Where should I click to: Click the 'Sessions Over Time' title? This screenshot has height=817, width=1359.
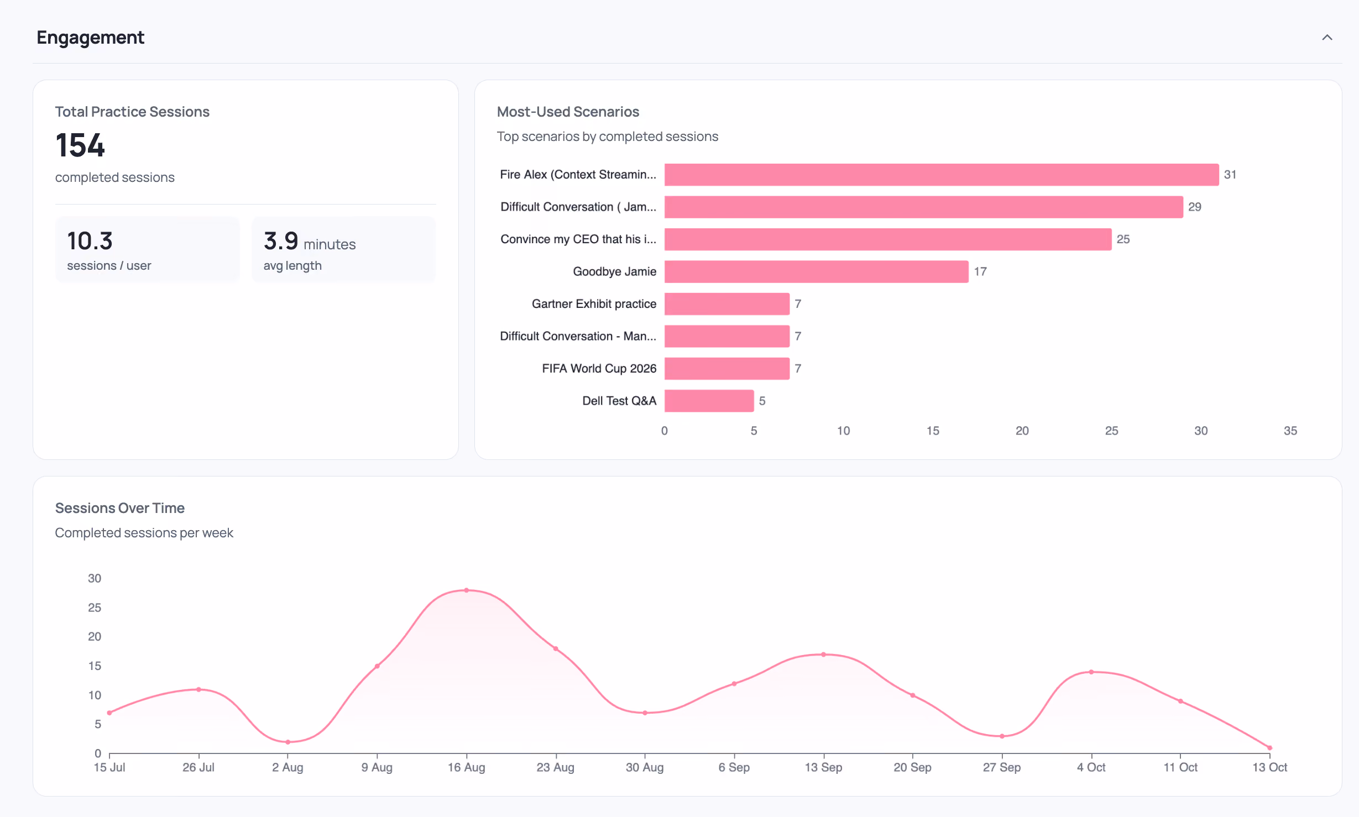[120, 508]
